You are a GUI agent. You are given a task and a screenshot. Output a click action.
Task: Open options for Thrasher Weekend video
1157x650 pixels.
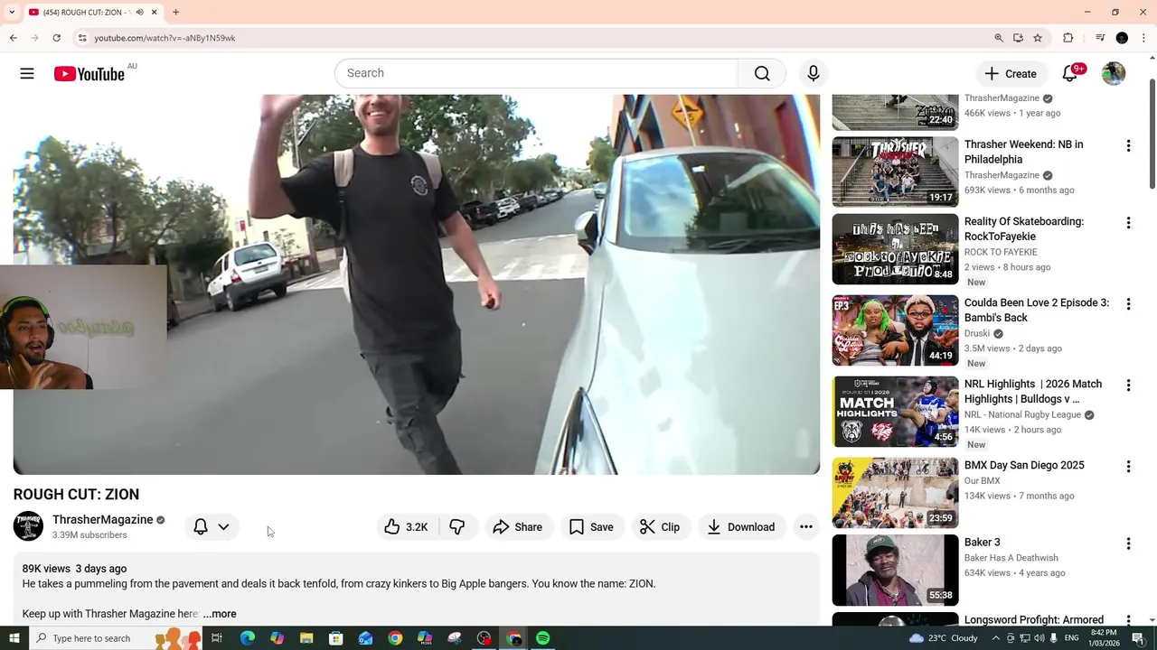1128,145
